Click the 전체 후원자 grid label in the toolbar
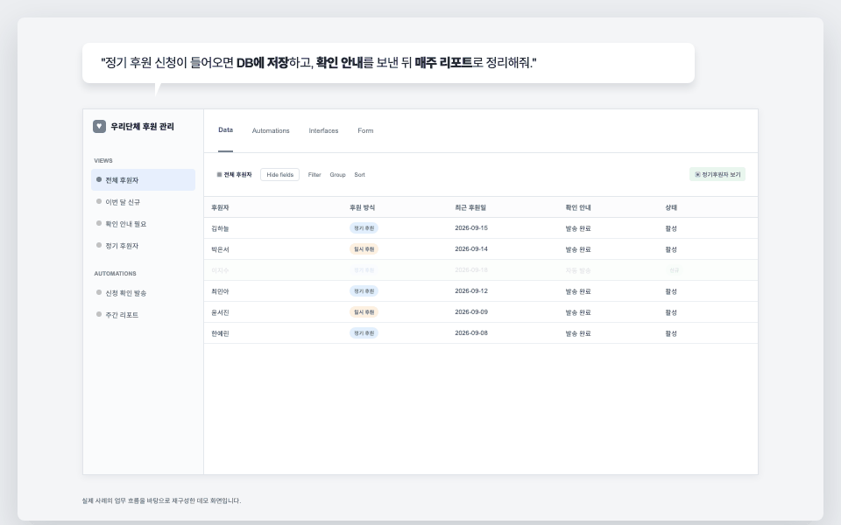The image size is (841, 525). tap(235, 175)
